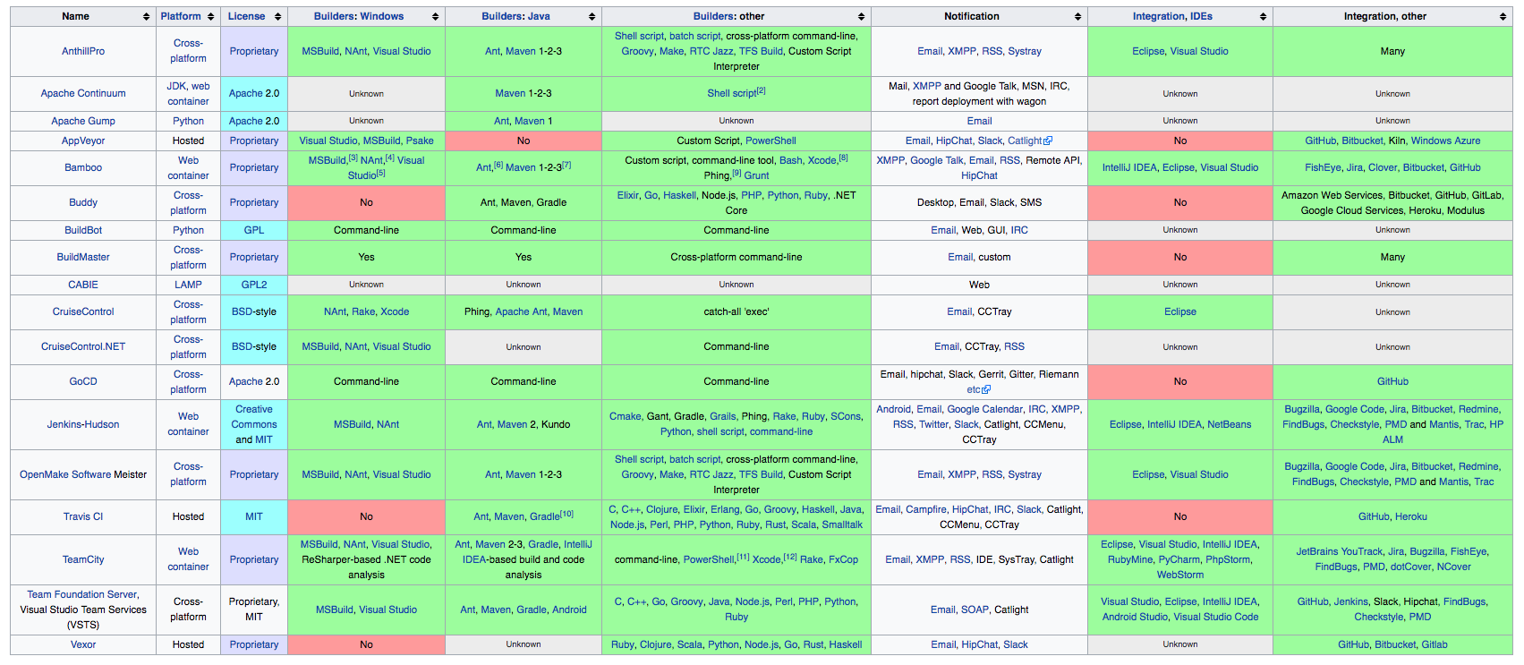This screenshot has width=1524, height=665.
Task: Open the JetBrains YouTrack link
Action: click(x=1340, y=551)
